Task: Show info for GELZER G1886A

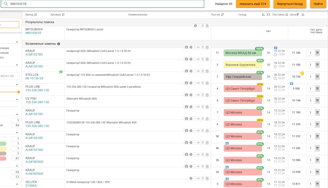Action: [x=191, y=178]
